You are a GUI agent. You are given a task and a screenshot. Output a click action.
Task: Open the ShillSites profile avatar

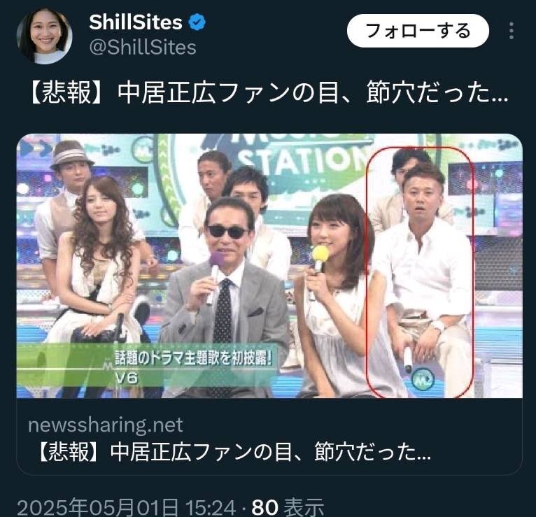45,36
